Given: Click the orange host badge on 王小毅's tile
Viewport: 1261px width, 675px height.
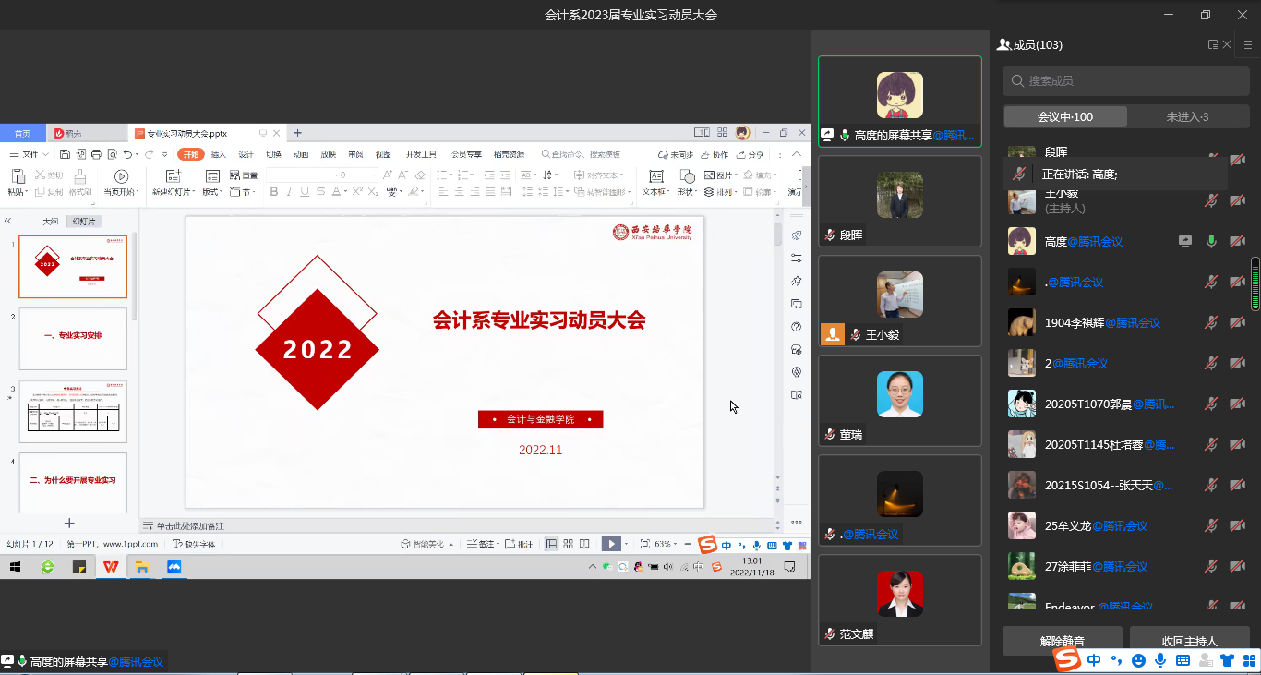Looking at the screenshot, I should [x=833, y=334].
